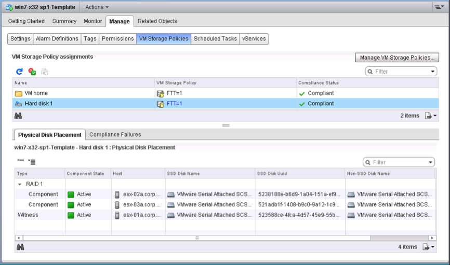Click the SSD disk icon in the esx-02a row
The image size is (450, 265).
[x=171, y=194]
